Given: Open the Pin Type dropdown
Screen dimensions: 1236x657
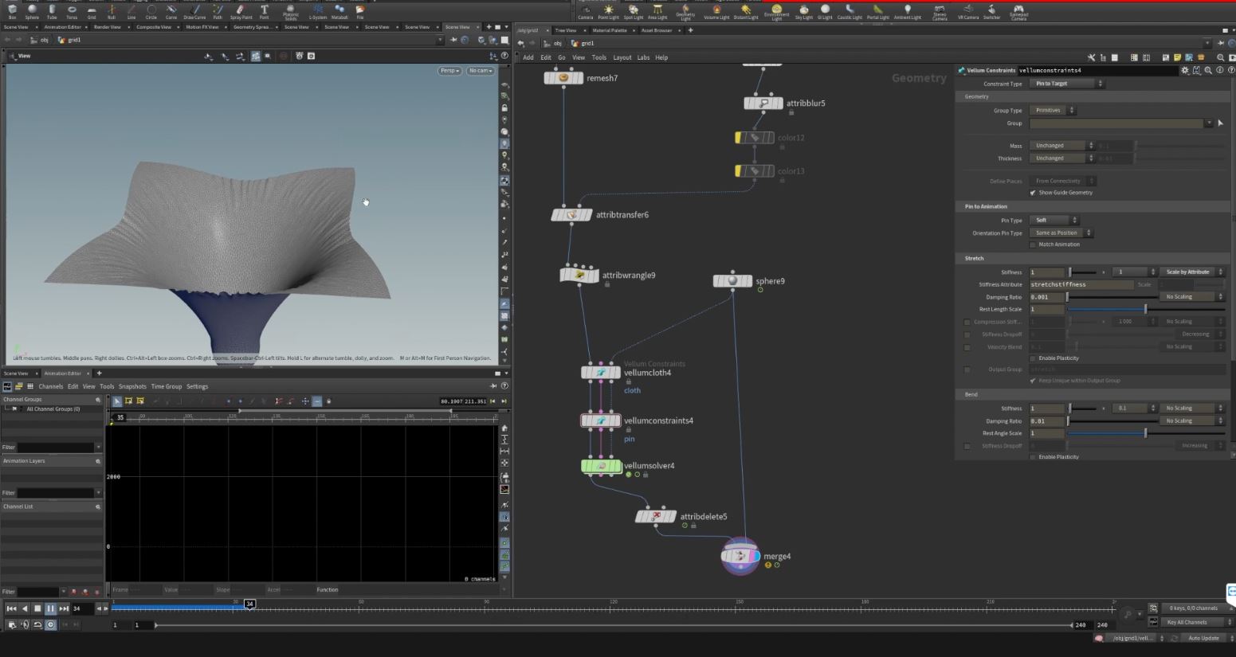Looking at the screenshot, I should point(1054,221).
